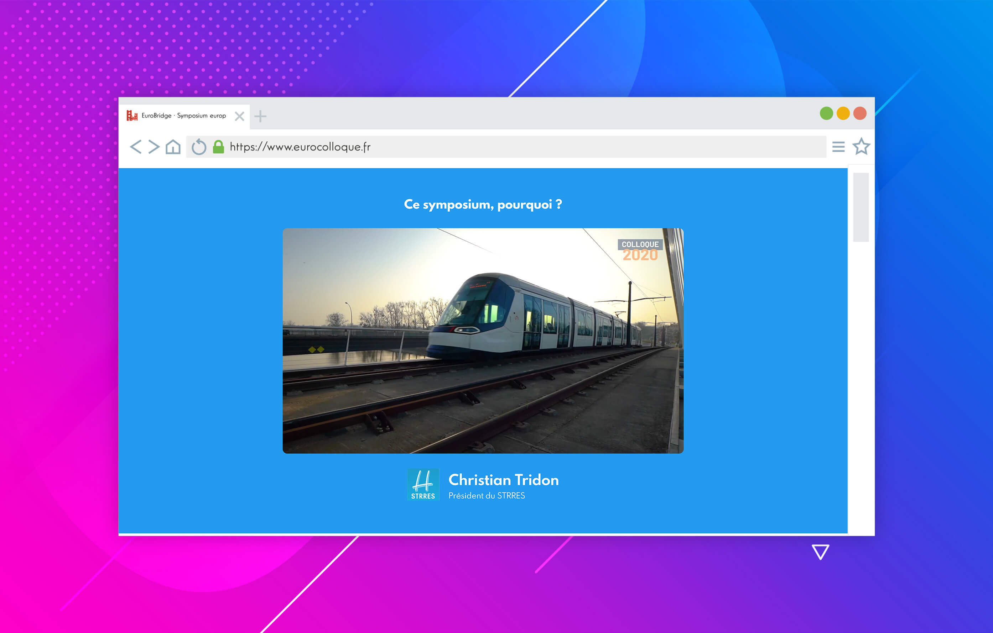Go back with the browser back arrow
This screenshot has height=633, width=993.
tap(136, 147)
